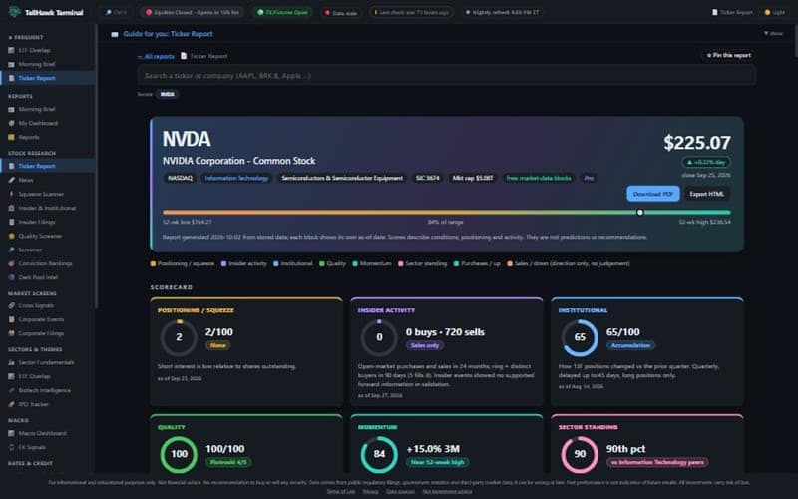Click the Momentum legend swatch

[x=355, y=263]
